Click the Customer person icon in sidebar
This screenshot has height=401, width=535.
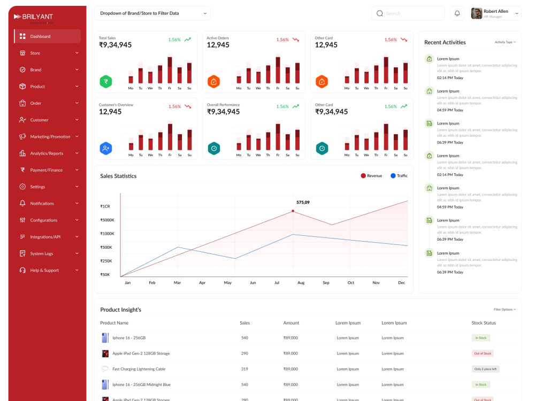(22, 120)
